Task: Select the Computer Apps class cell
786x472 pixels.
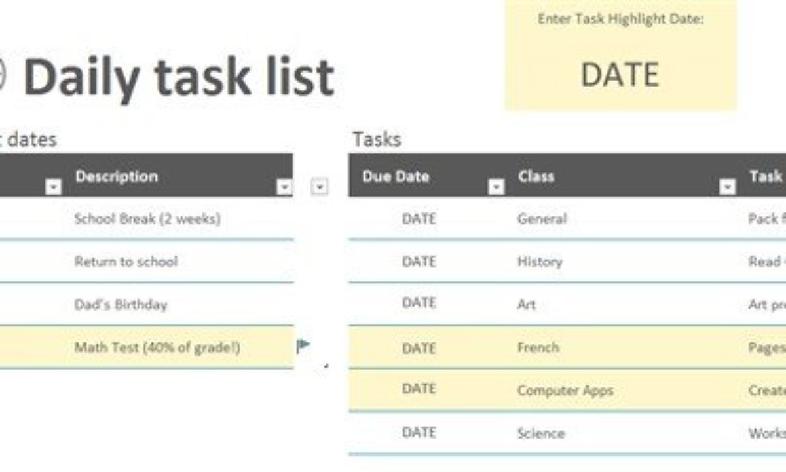Action: 565,390
